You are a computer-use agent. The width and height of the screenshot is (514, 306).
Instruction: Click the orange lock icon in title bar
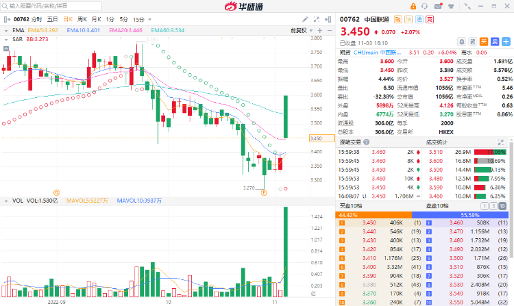point(413,6)
